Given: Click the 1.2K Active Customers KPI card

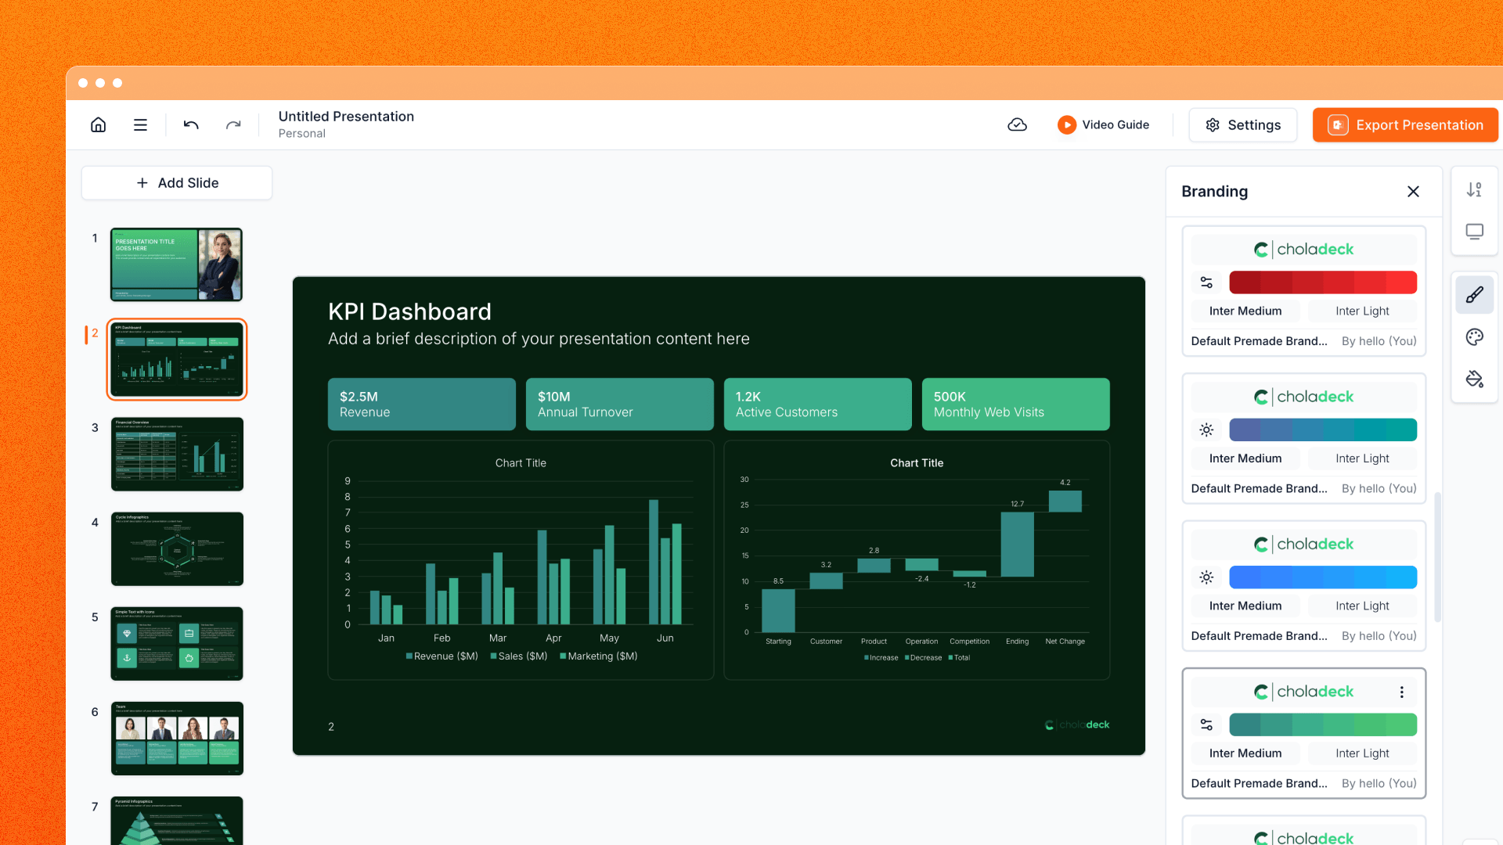Looking at the screenshot, I should (x=818, y=405).
